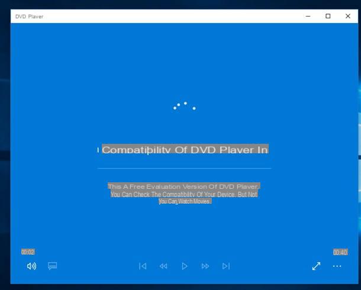Image resolution: width=361 pixels, height=290 pixels.
Task: Expand player to full screen view
Action: click(317, 266)
